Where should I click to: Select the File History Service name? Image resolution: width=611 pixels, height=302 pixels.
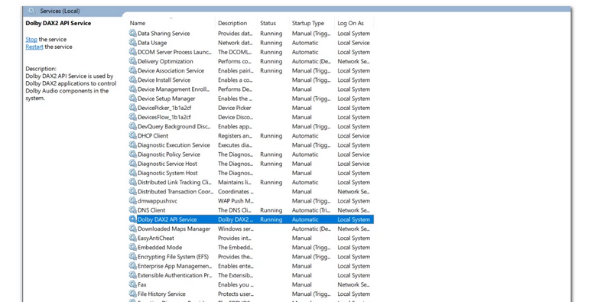click(x=161, y=294)
